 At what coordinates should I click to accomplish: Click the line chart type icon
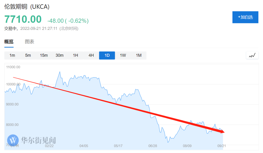coord(252,55)
